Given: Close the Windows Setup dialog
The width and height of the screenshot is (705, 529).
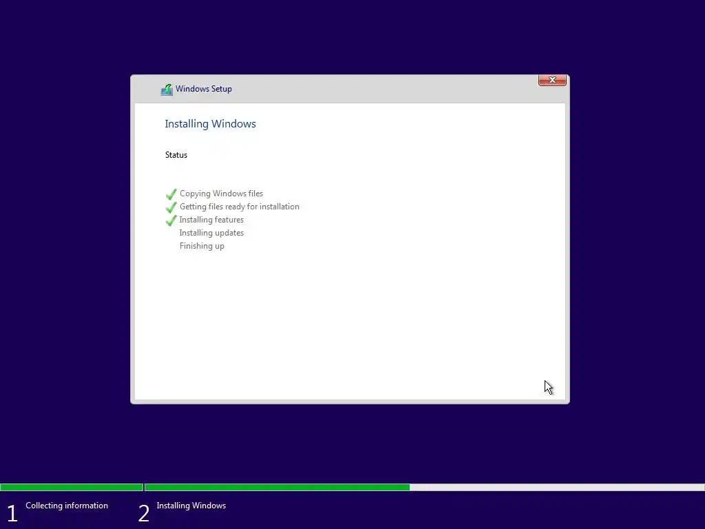Looking at the screenshot, I should pyautogui.click(x=552, y=80).
